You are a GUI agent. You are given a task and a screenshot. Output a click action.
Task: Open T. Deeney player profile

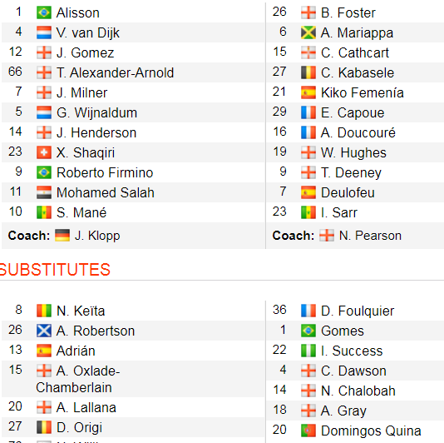point(351,172)
